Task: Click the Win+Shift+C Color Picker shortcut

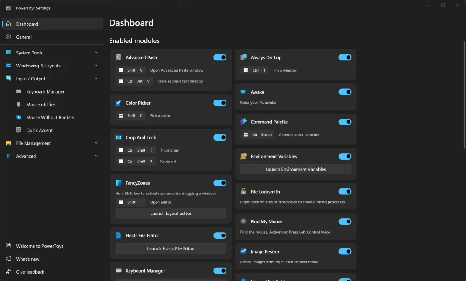Action: (x=131, y=116)
